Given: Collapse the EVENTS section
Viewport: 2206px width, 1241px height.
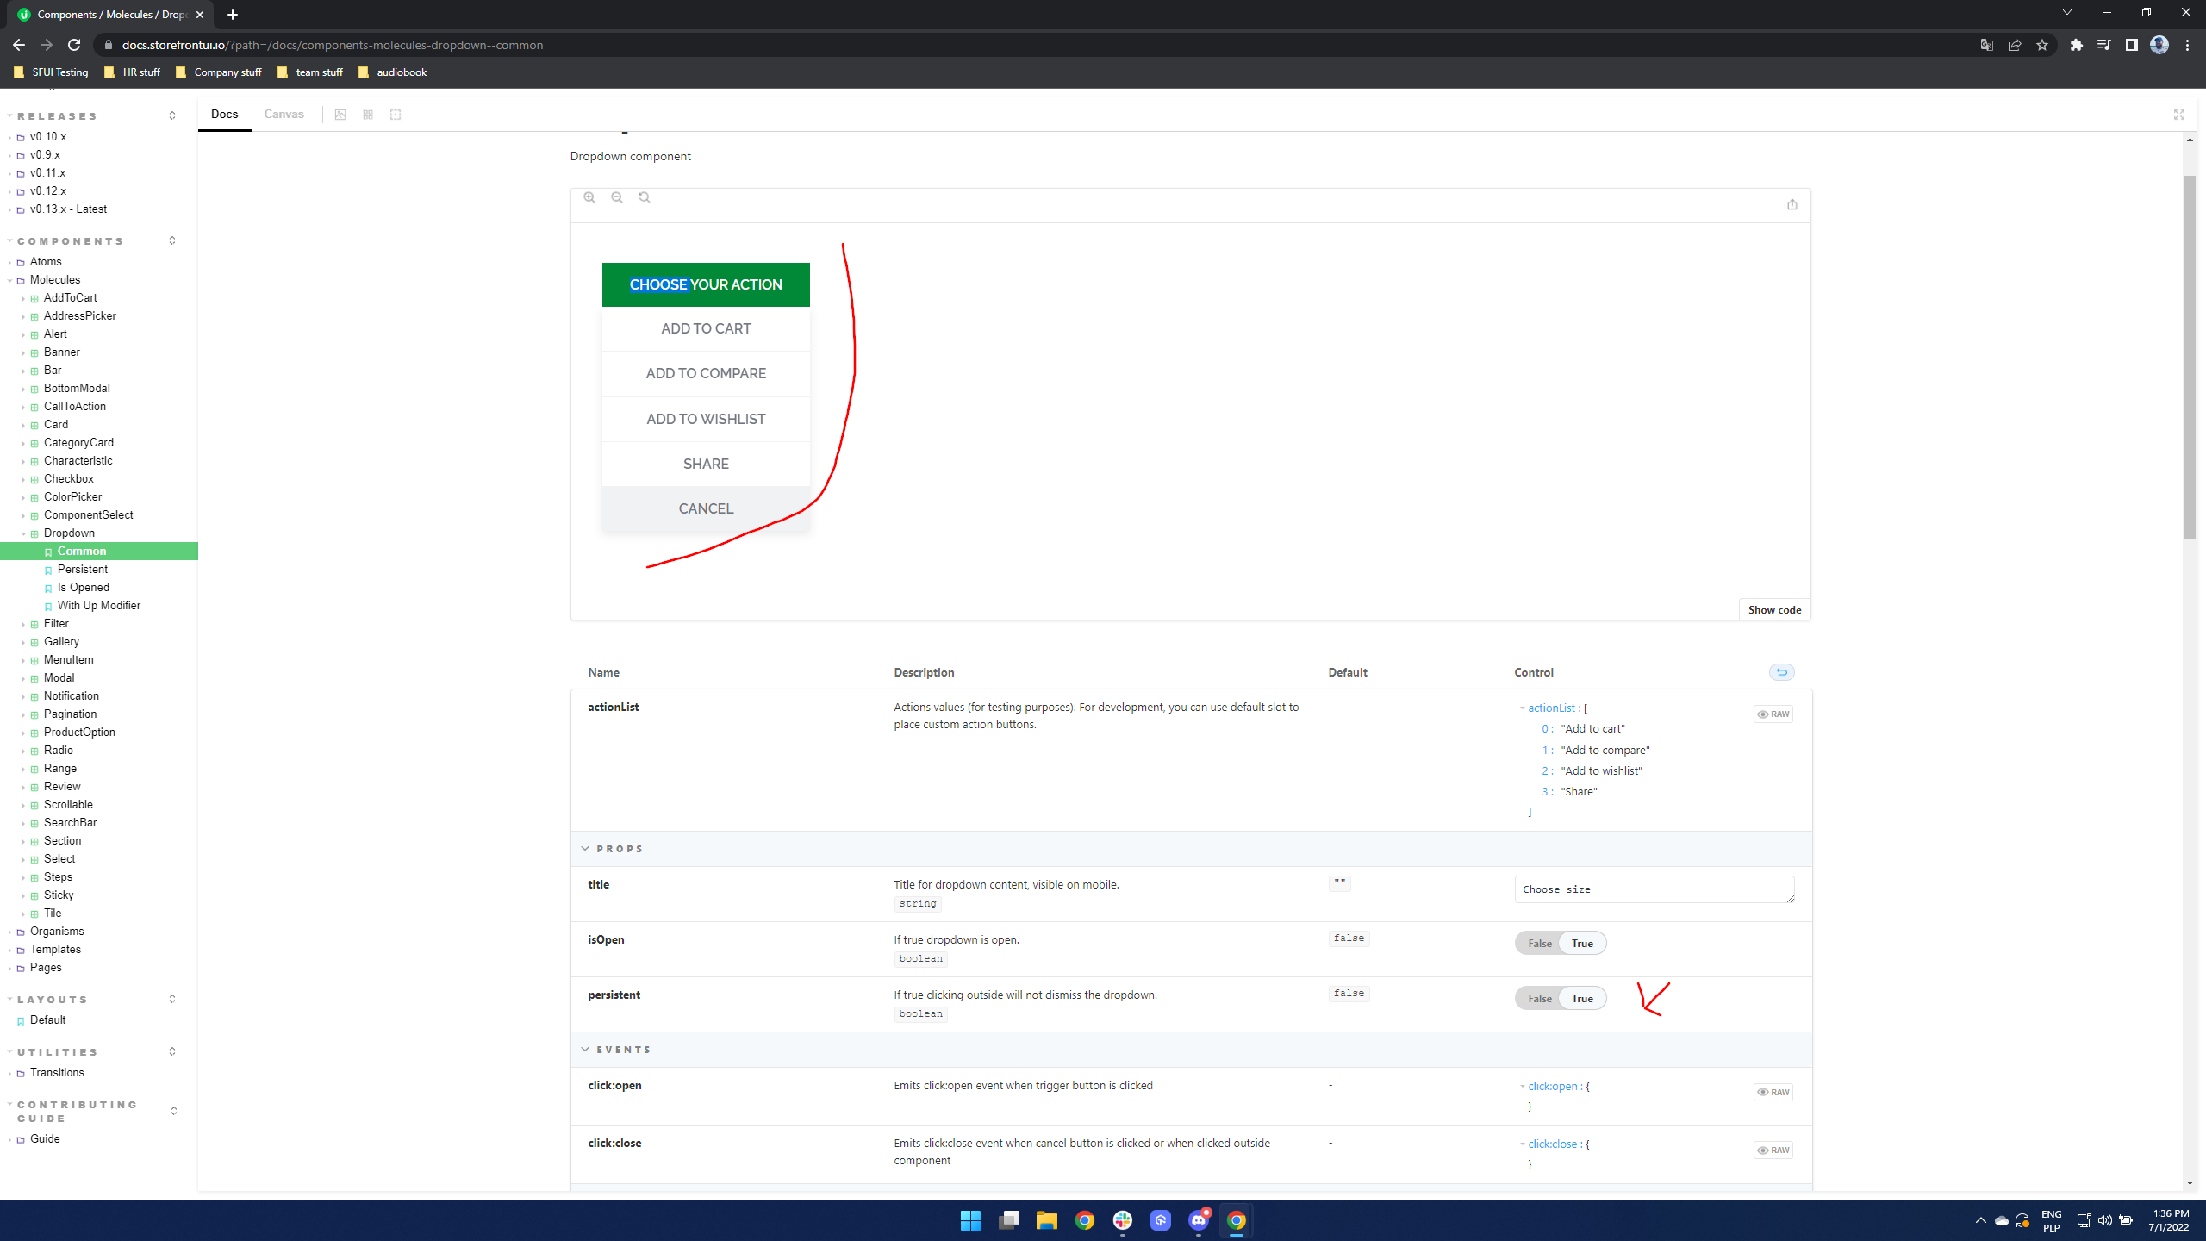Looking at the screenshot, I should pyautogui.click(x=585, y=1049).
